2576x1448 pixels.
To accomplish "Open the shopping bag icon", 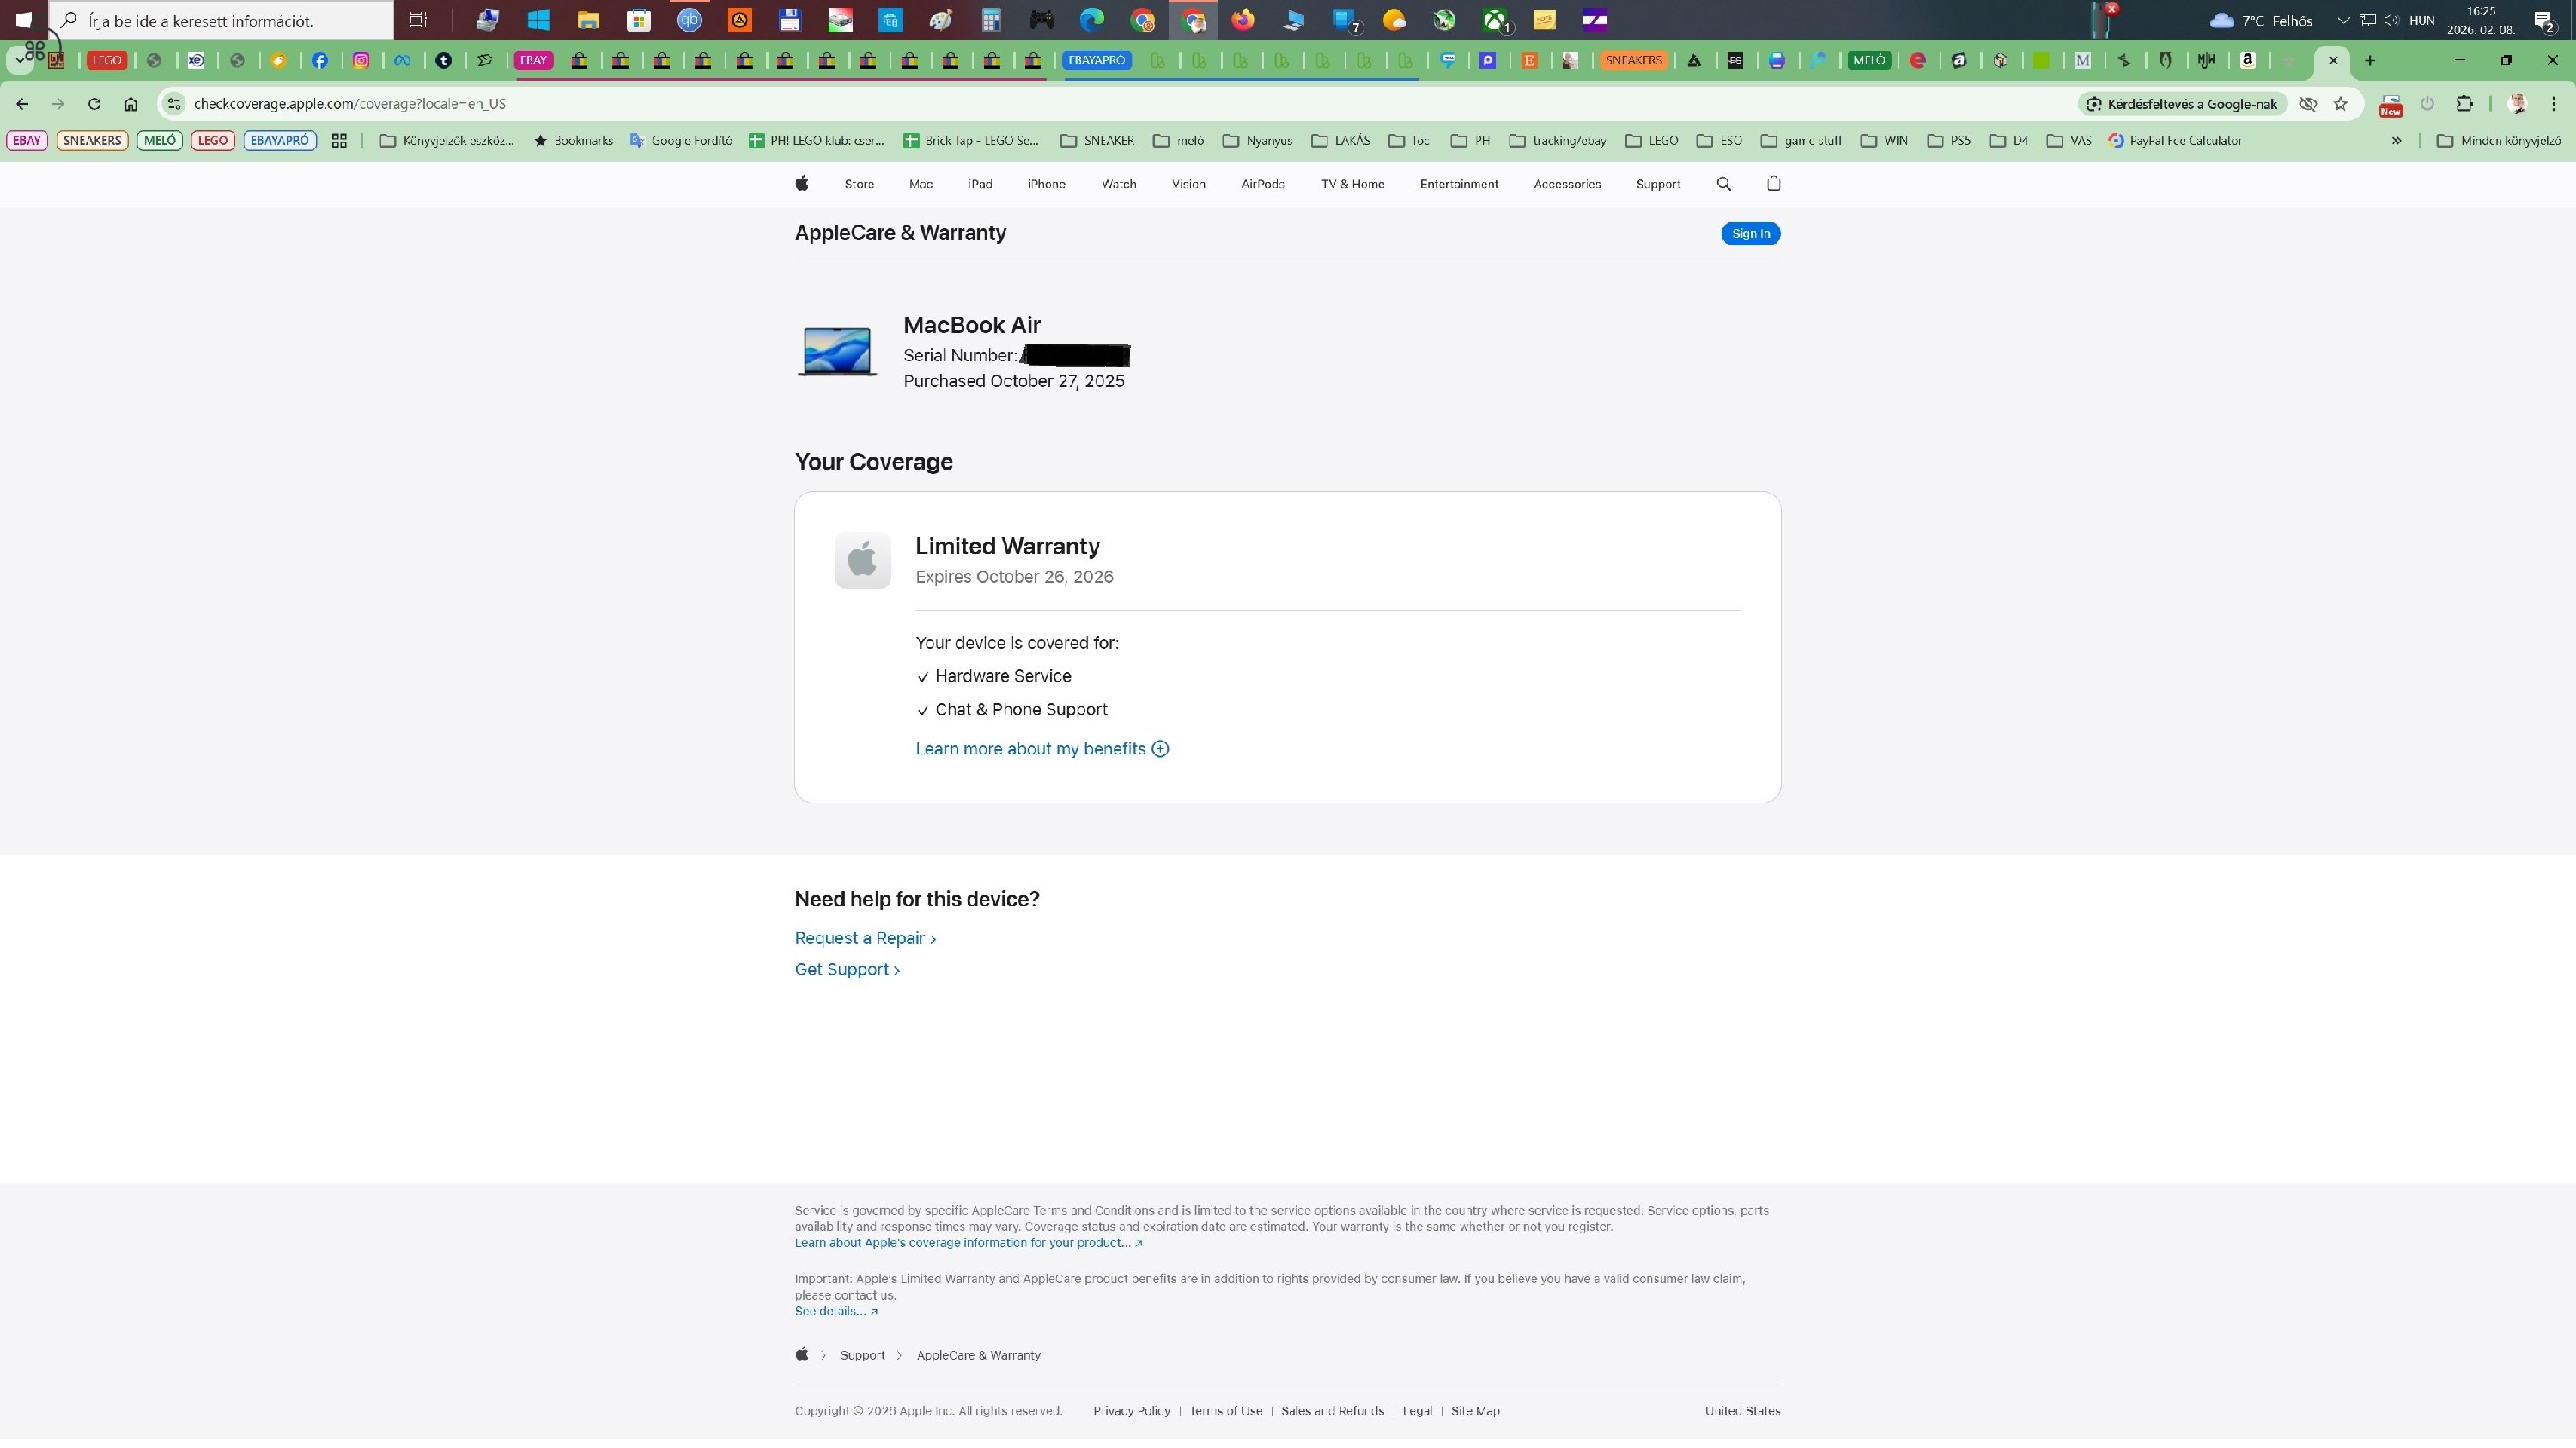I will coord(1774,183).
